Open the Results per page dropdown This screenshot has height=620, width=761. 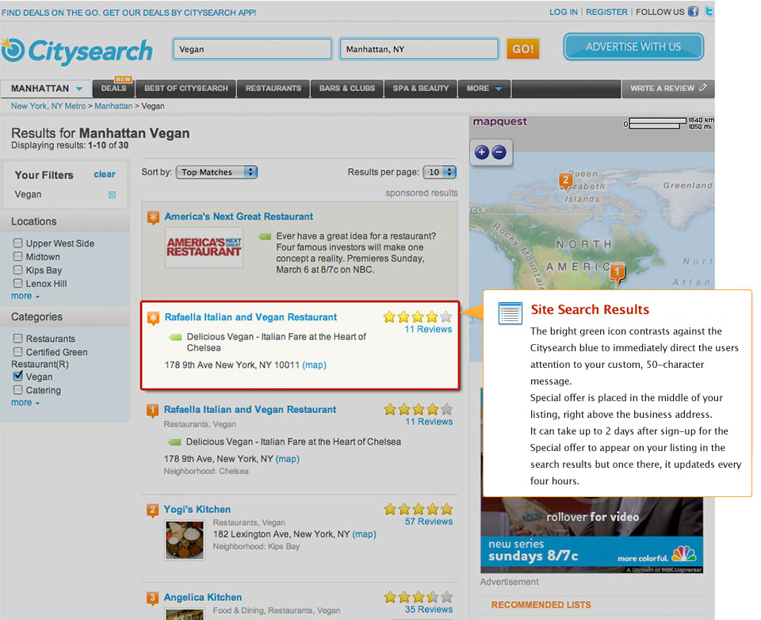coord(440,172)
